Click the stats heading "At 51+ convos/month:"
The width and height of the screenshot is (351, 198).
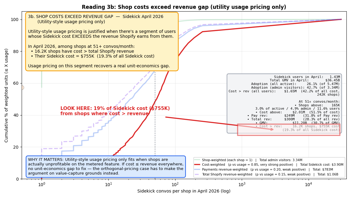click(x=319, y=101)
